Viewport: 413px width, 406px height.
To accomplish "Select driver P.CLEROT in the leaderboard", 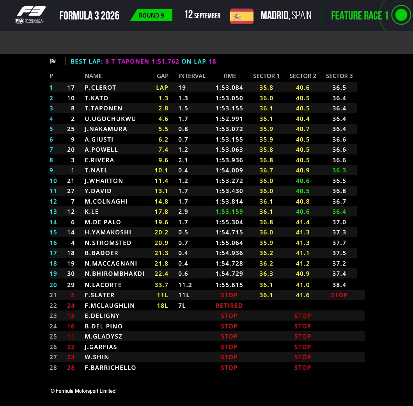I will pos(100,87).
